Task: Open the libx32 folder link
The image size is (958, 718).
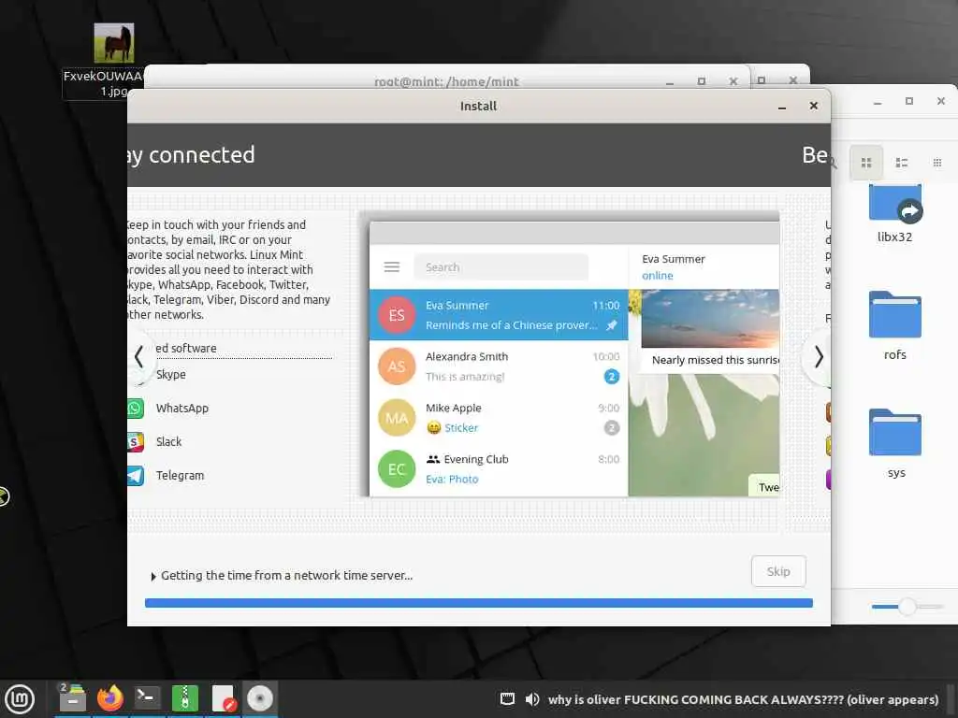Action: pyautogui.click(x=895, y=214)
